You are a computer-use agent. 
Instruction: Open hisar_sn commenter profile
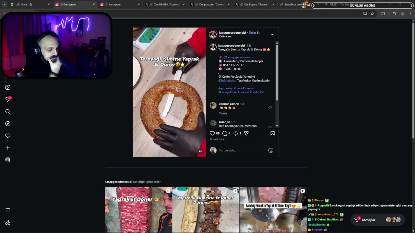point(224,122)
